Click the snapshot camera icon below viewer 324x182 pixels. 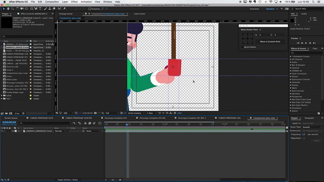tap(95, 113)
